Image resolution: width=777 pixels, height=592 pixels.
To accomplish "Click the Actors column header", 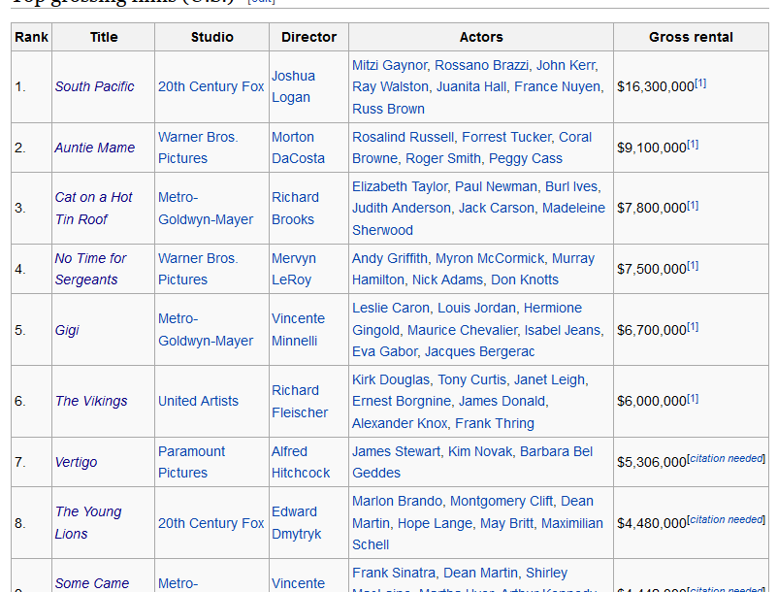I will coord(481,37).
